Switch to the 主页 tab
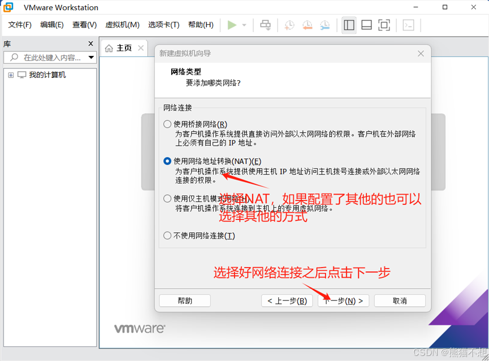The image size is (489, 361). coord(124,48)
